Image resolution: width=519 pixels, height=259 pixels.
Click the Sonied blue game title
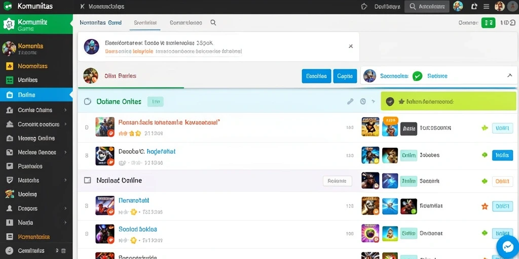(137, 229)
